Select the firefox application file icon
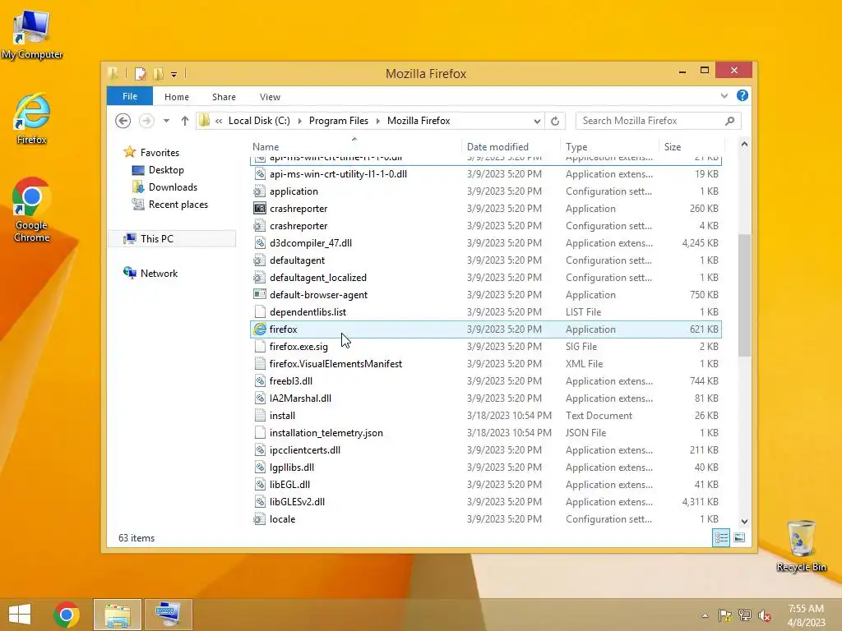 260,329
